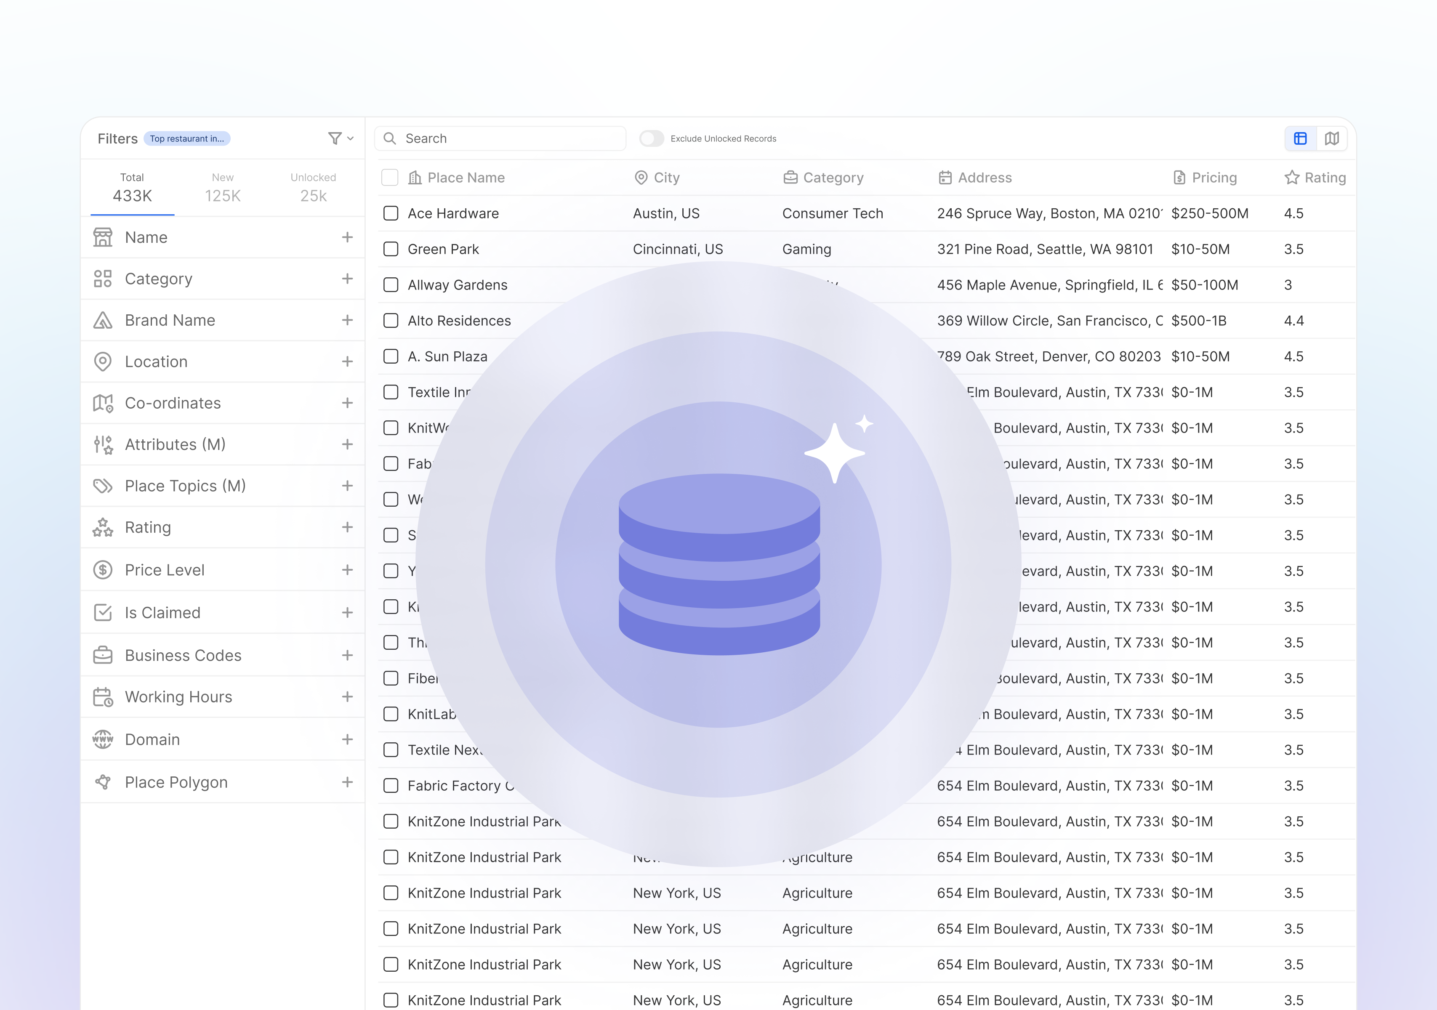Tick the checkbox for Ace Hardware

coord(391,213)
